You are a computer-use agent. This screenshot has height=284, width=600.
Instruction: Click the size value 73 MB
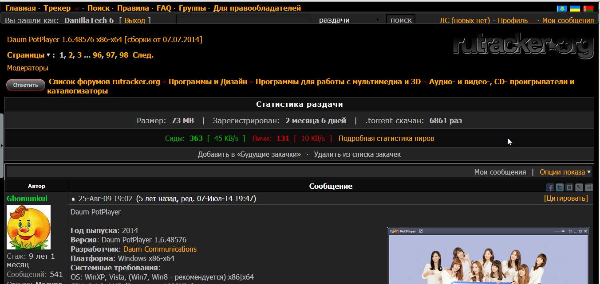tap(183, 121)
